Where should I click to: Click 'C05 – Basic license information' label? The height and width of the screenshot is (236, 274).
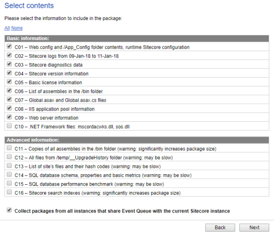[48, 82]
